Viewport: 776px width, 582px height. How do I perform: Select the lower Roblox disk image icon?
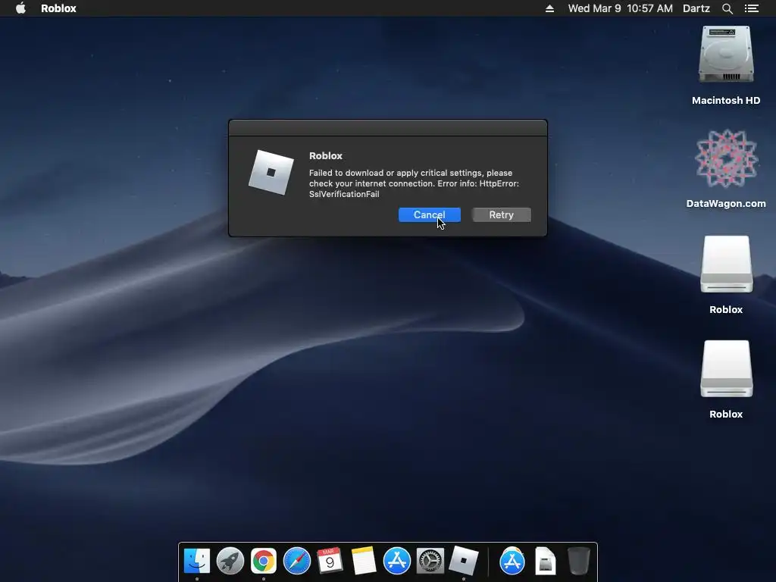pos(726,369)
